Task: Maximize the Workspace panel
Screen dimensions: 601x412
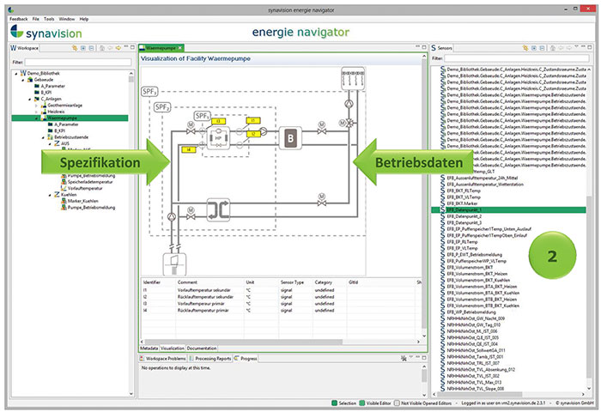Action: (x=132, y=46)
